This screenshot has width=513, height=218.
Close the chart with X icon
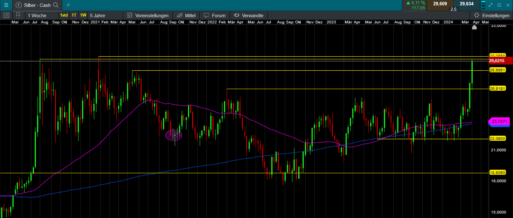tap(508, 5)
